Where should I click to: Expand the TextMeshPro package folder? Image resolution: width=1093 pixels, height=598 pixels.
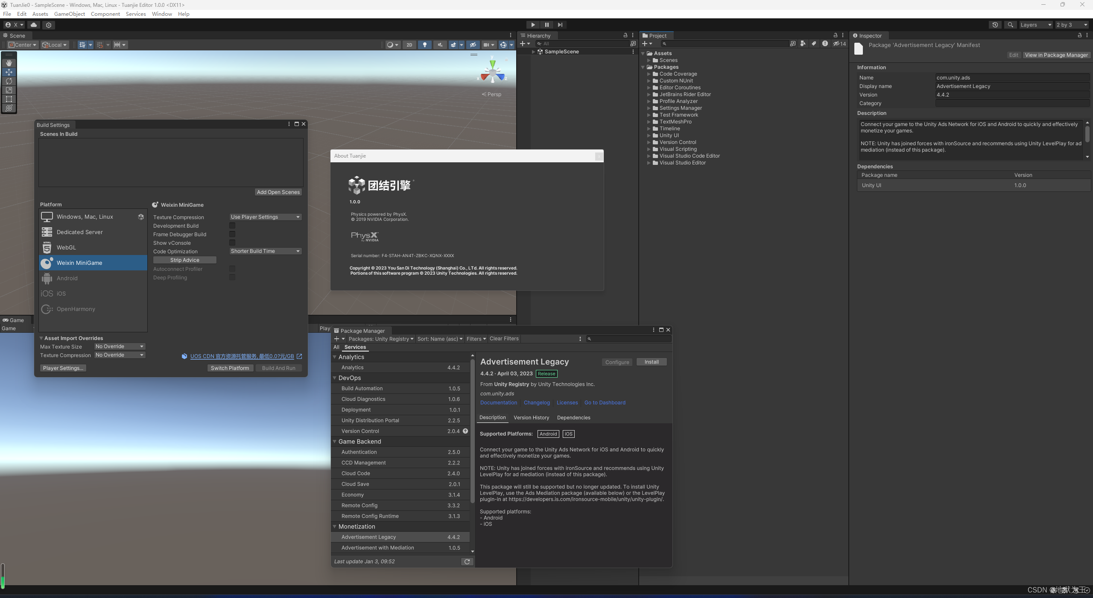point(649,122)
